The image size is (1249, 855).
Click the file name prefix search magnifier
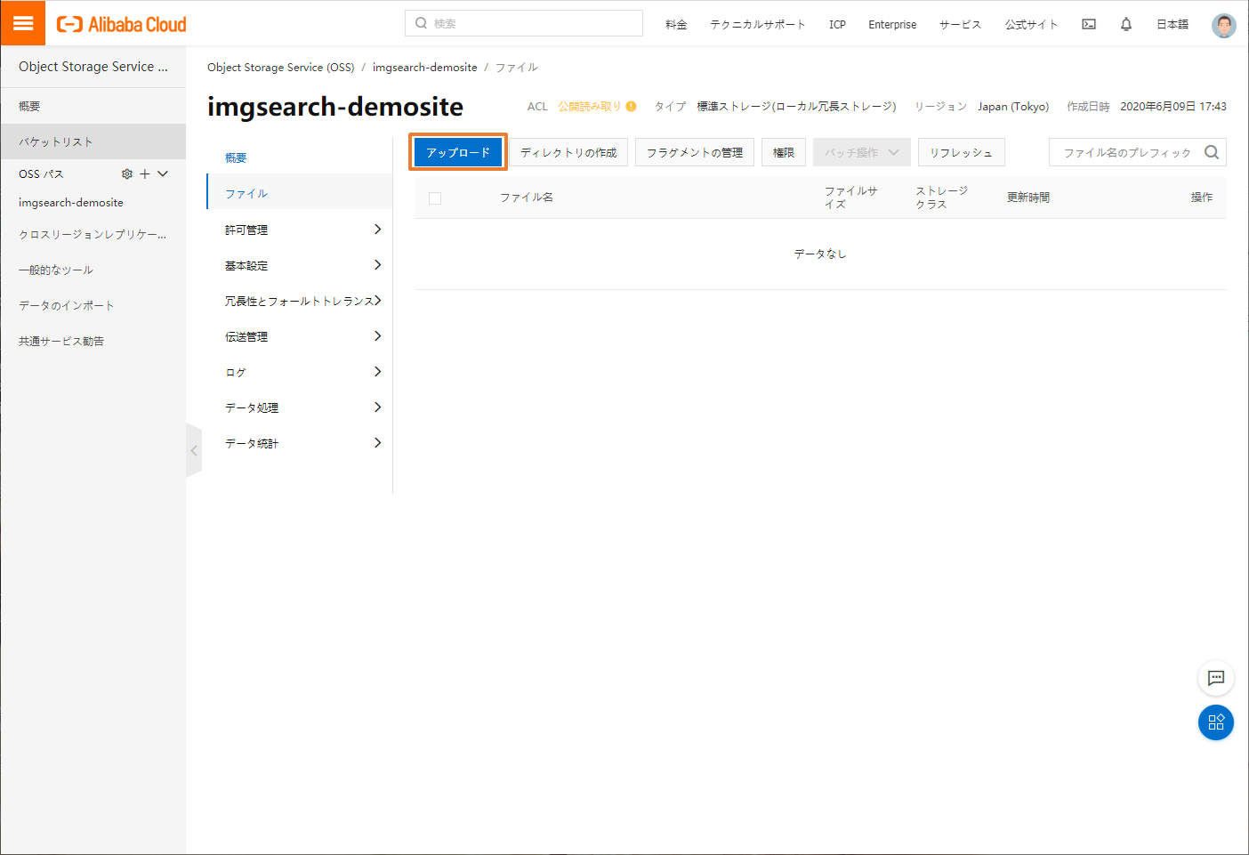1212,152
